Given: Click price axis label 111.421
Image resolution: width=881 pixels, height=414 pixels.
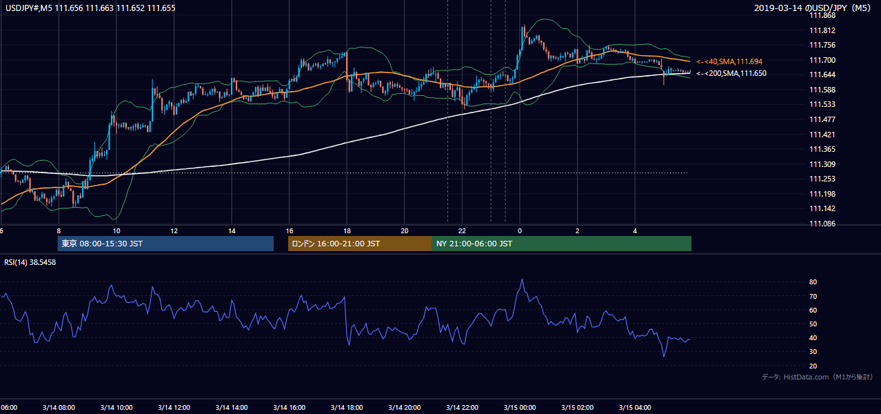Looking at the screenshot, I should [822, 135].
